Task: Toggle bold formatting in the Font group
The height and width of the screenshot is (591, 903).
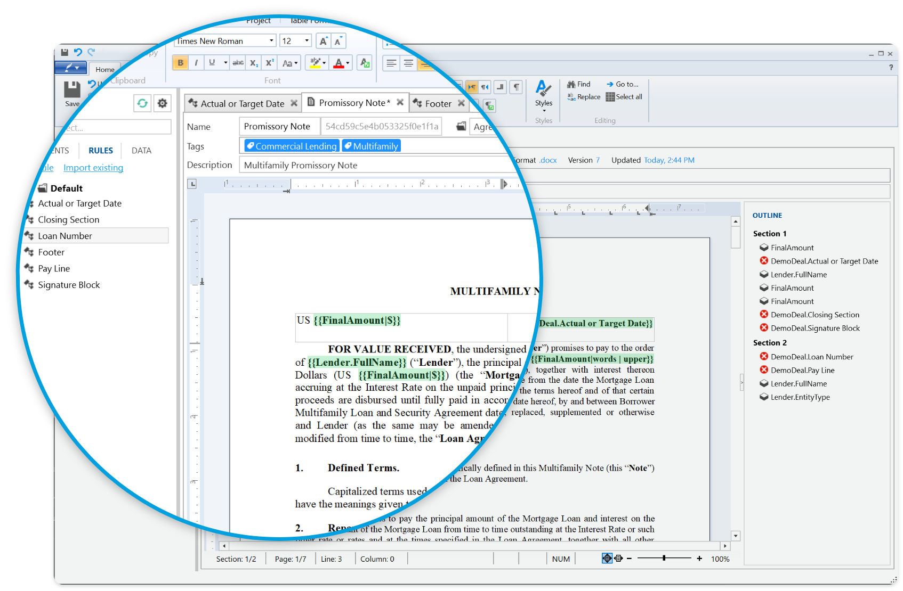Action: point(180,62)
